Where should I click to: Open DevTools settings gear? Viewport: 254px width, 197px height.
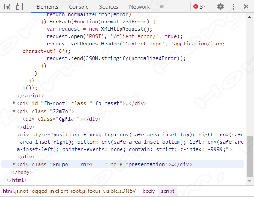(221, 6)
